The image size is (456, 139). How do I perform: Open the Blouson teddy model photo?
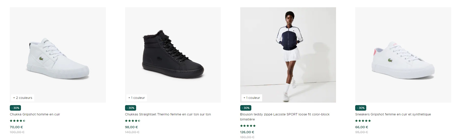click(288, 55)
